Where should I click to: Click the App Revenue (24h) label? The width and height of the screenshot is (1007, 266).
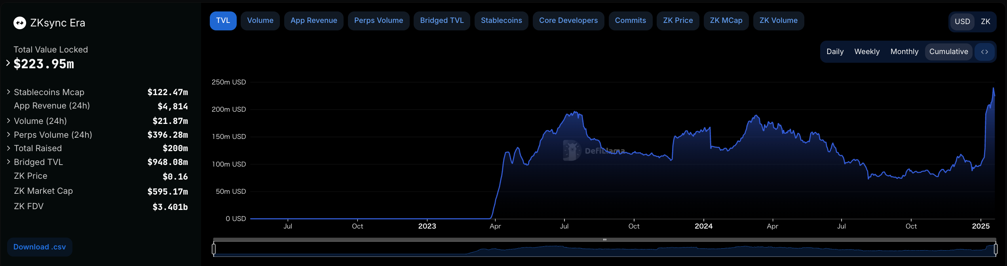pos(52,106)
